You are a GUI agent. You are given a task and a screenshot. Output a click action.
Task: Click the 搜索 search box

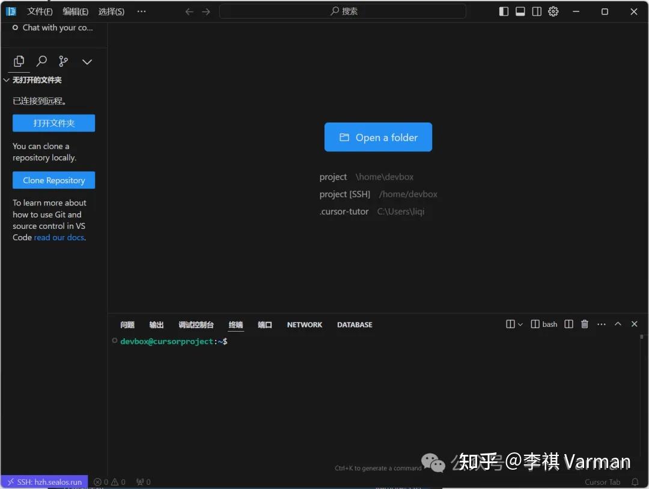[x=343, y=11]
